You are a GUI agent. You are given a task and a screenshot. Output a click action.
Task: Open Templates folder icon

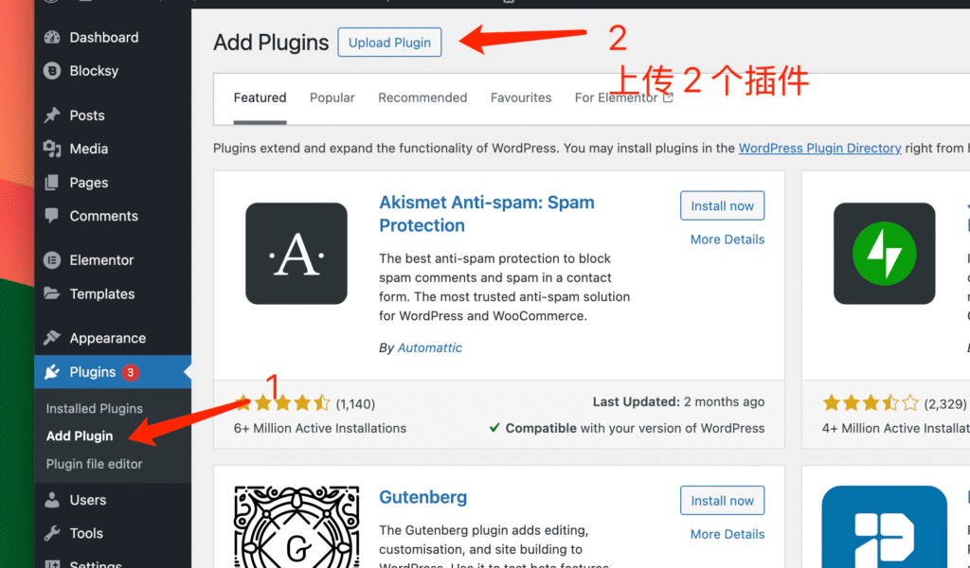pyautogui.click(x=52, y=293)
